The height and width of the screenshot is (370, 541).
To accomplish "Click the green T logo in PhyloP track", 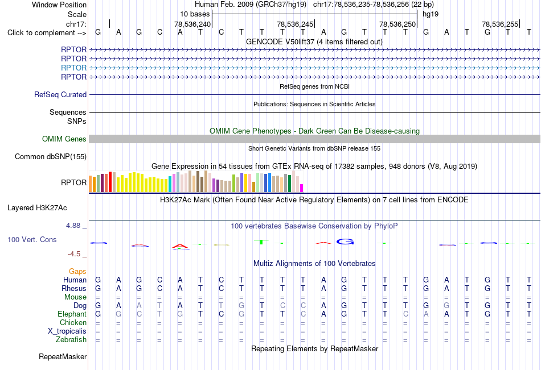I will [x=261, y=242].
